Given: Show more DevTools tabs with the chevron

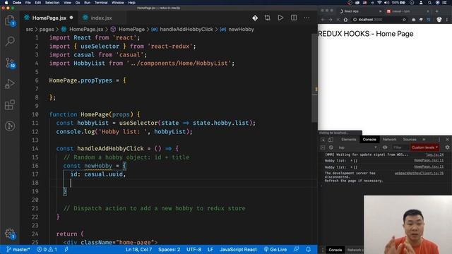Looking at the screenshot, I should point(424,140).
